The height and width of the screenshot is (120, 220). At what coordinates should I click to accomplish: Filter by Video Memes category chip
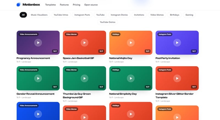[157, 15]
